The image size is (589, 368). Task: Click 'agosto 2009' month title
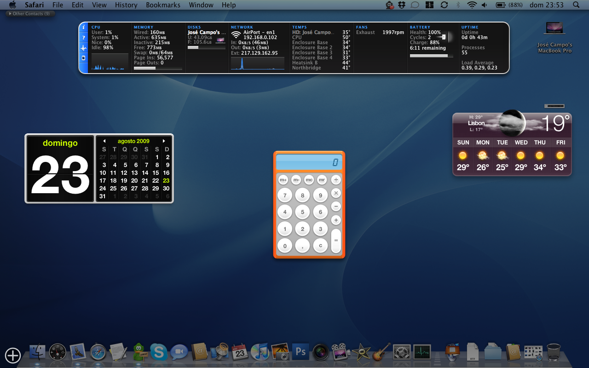click(x=133, y=141)
